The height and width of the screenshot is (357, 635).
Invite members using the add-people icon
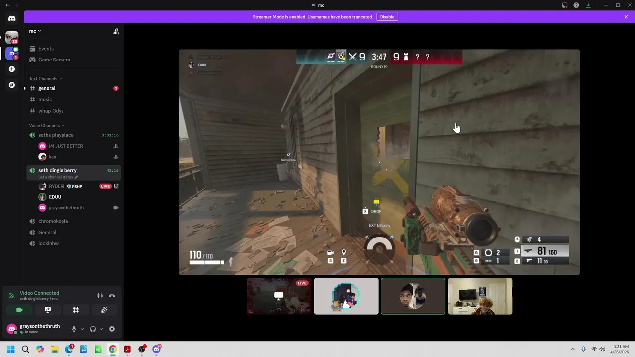coord(116,31)
